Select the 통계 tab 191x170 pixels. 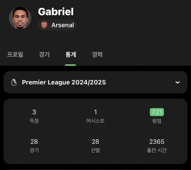click(x=71, y=55)
